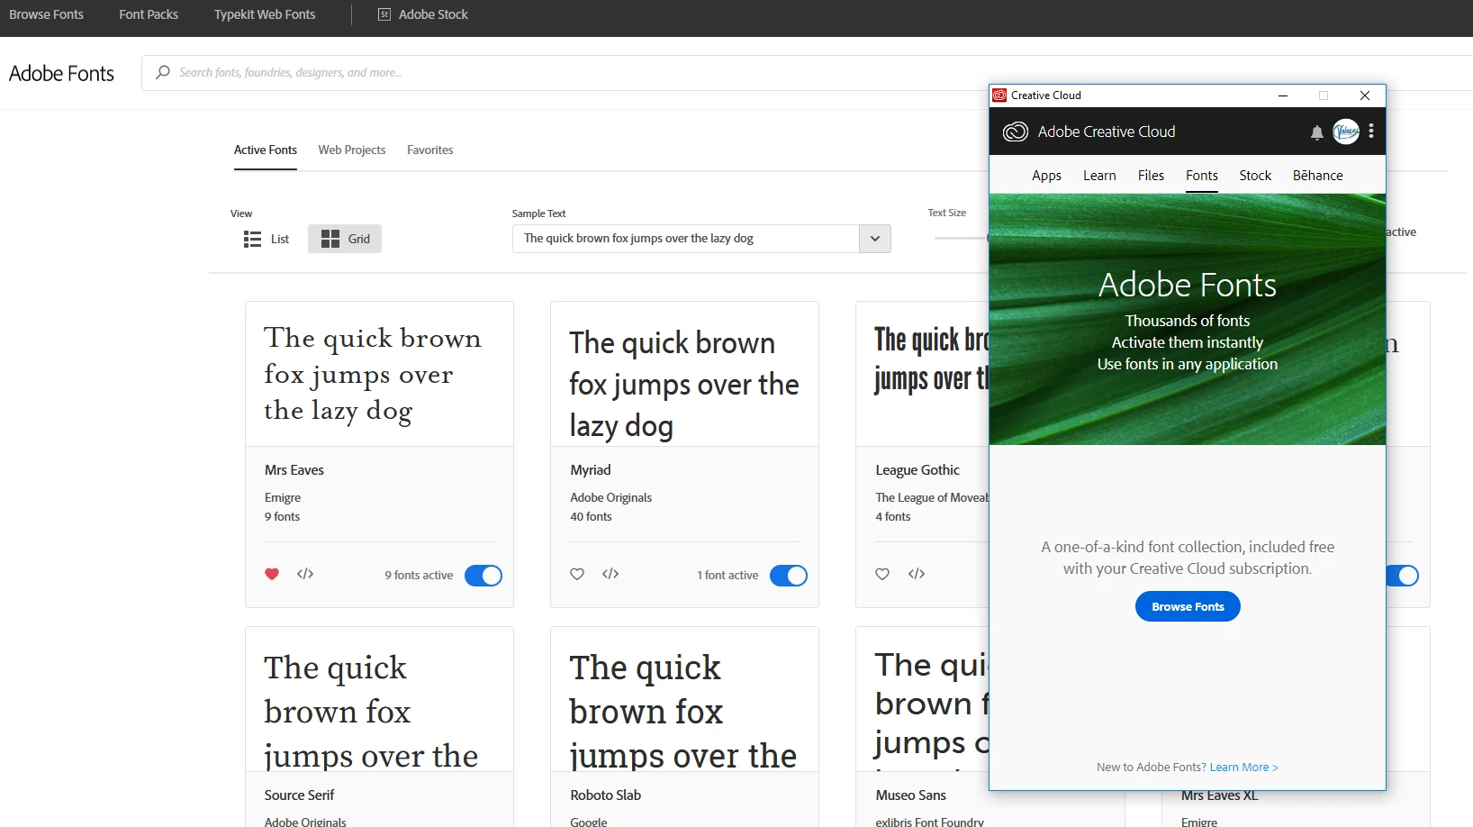Screen dimensions: 1473x827
Task: Toggle the font switch right of Creative Cloud window
Action: [x=1403, y=576]
